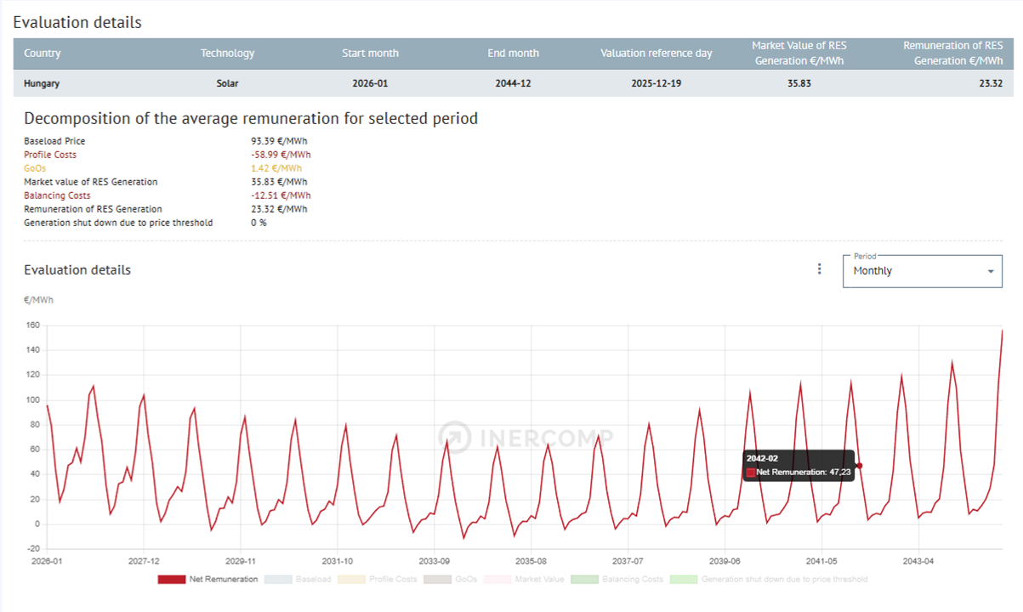Click the Technology column header

pyautogui.click(x=228, y=53)
